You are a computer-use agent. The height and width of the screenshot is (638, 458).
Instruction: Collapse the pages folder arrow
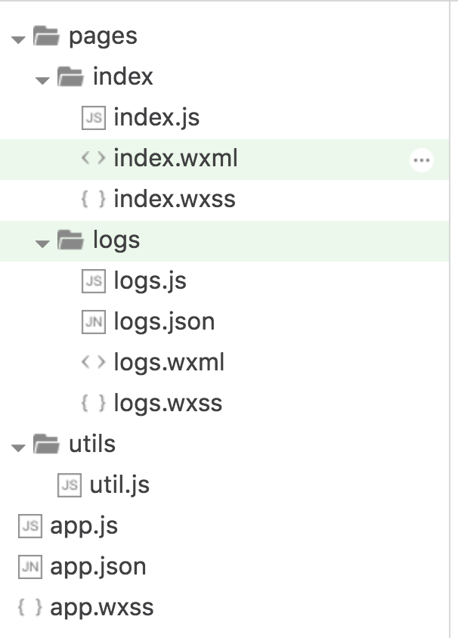click(x=18, y=38)
